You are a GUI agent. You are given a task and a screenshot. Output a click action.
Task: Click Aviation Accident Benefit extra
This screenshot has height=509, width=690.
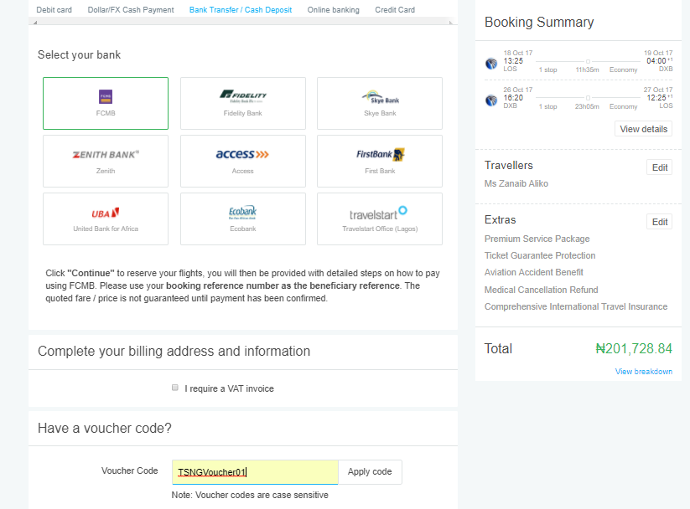coord(534,272)
